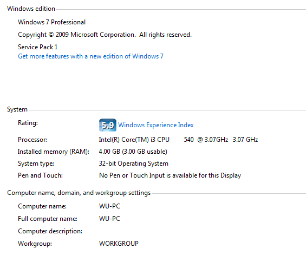Click the 32-bit Operating System value
The image size is (306, 255).
(133, 164)
